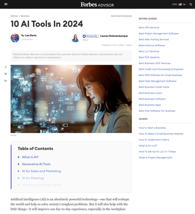Open How To Set Up An LLC guide

[157, 152]
